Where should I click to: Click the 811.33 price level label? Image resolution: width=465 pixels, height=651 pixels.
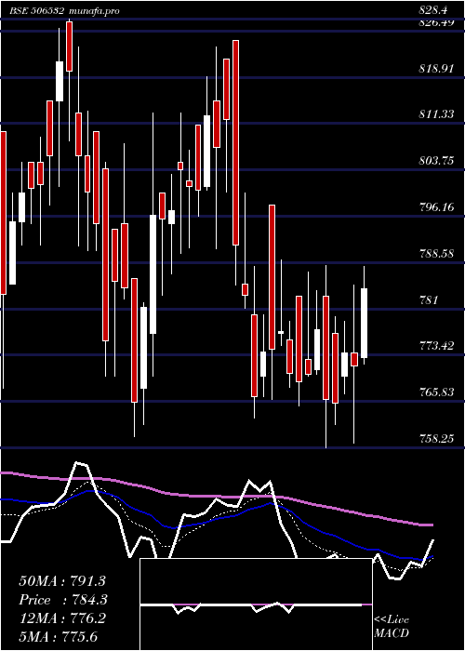click(436, 114)
